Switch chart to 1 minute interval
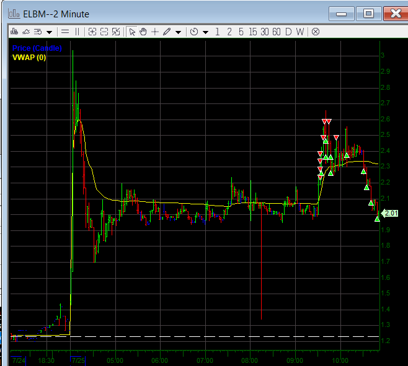408x366 pixels. point(218,32)
